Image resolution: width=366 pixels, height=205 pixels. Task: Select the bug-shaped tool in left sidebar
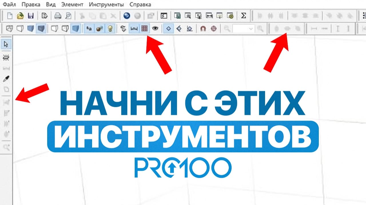pos(6,58)
